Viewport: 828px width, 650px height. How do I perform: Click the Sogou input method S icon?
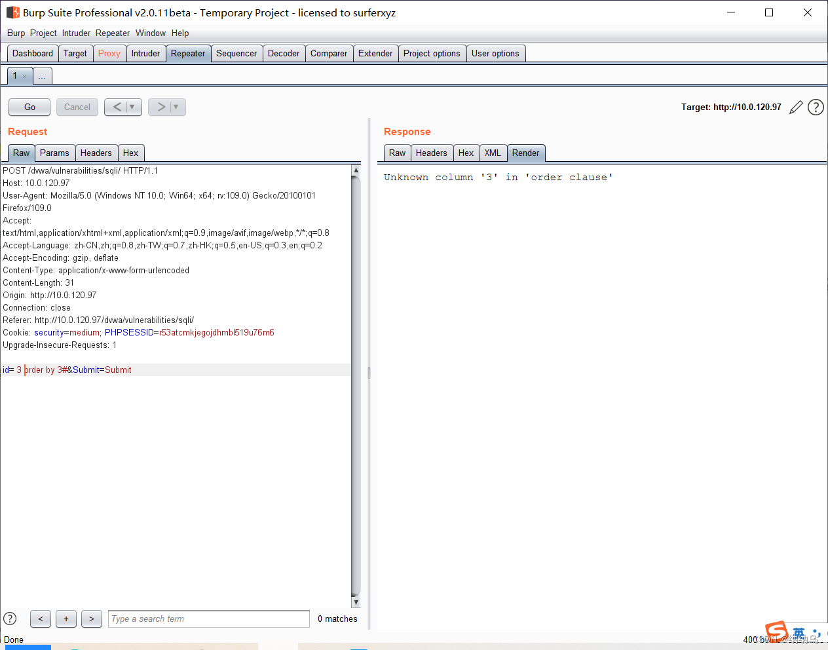point(776,632)
